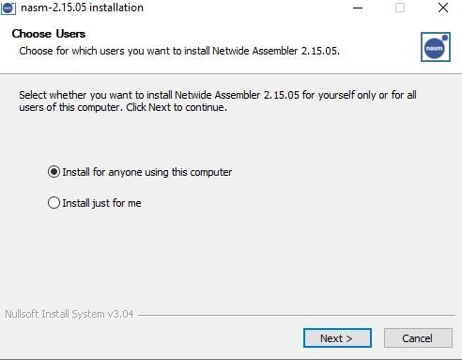The width and height of the screenshot is (462, 360).
Task: Click the greyed-out maximize window button
Action: (x=400, y=8)
